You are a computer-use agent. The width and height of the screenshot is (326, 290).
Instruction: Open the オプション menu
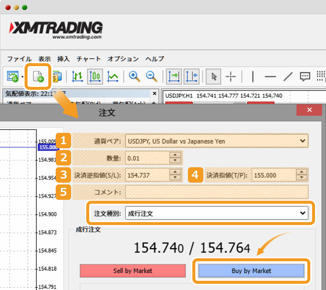coord(123,59)
